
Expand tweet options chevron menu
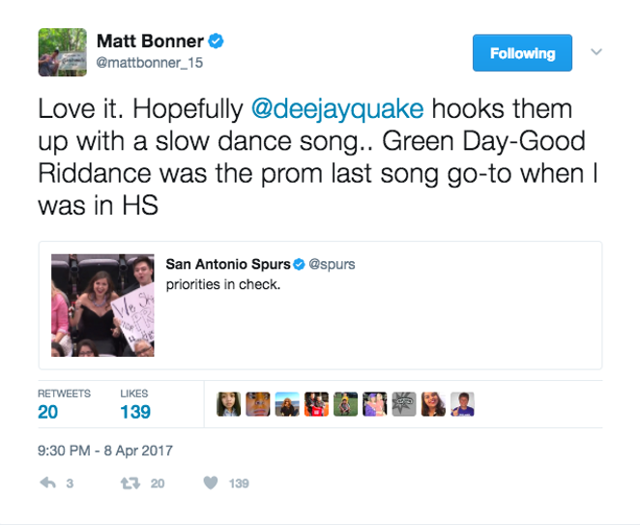[x=596, y=52]
